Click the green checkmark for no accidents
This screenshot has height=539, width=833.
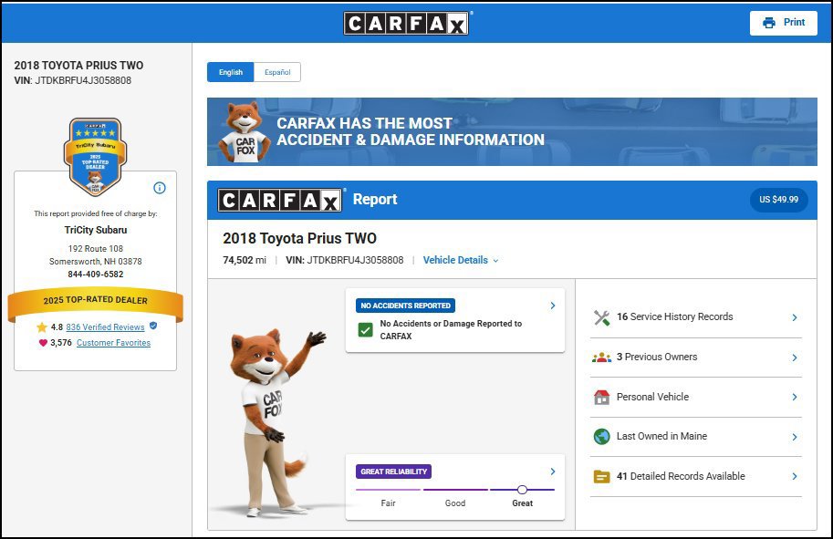(366, 330)
